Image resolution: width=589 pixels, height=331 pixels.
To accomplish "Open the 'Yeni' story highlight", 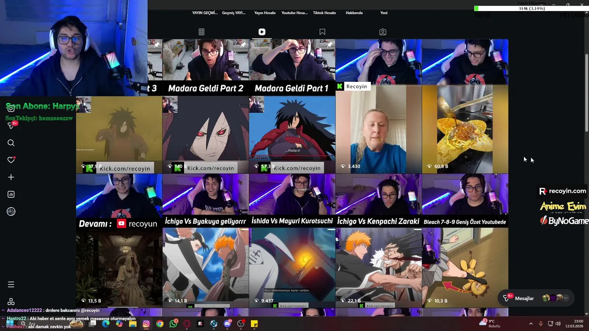I will [x=384, y=13].
